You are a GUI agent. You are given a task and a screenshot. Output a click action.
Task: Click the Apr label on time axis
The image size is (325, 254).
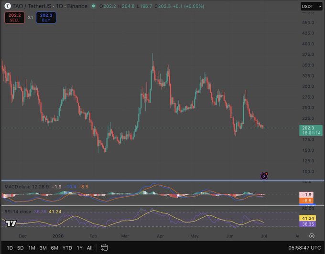pos(160,236)
